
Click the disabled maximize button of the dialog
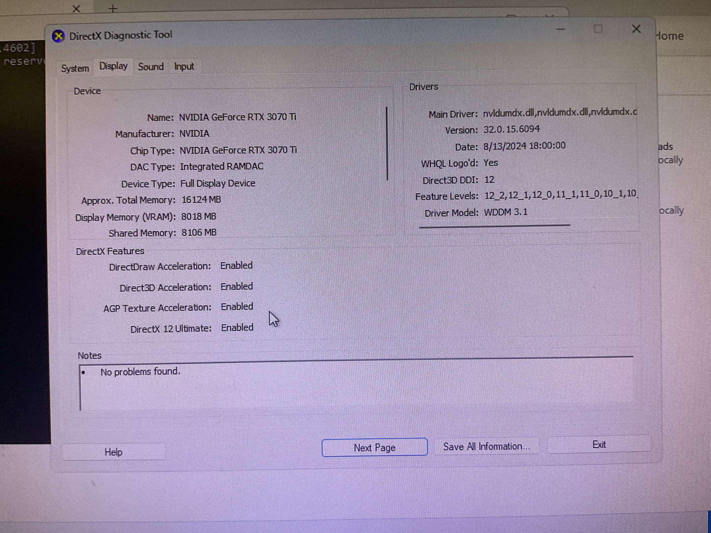[598, 30]
